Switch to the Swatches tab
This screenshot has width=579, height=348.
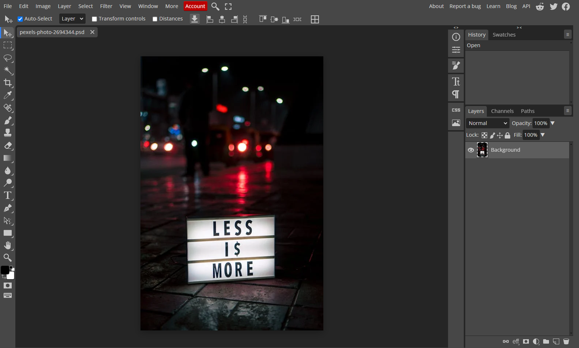tap(503, 34)
